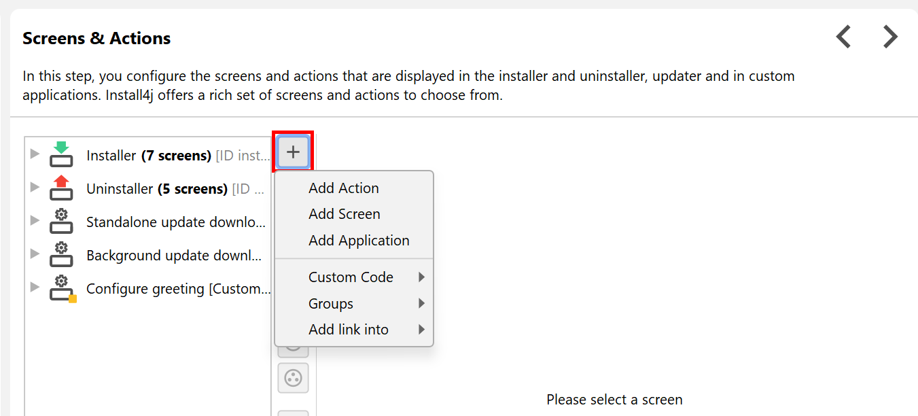Open the Add link into submenu

349,330
